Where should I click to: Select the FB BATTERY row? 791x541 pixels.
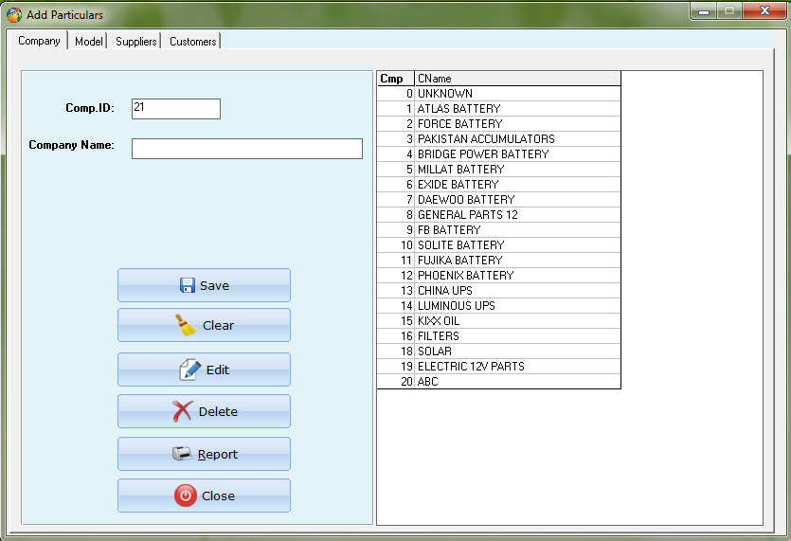(499, 229)
